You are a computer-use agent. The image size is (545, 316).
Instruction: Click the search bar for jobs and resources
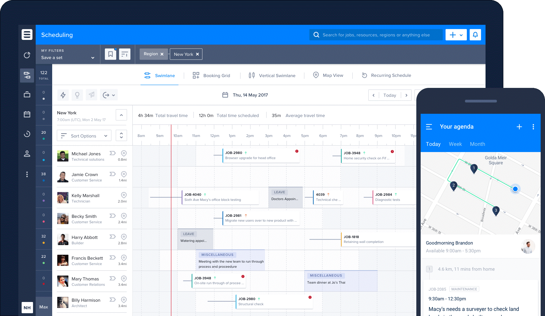[376, 35]
